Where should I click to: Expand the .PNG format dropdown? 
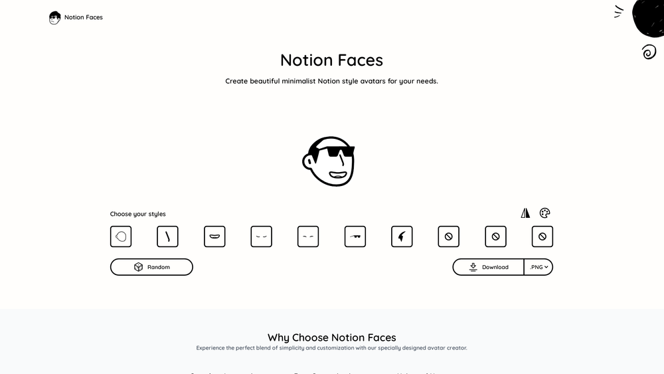pos(539,267)
